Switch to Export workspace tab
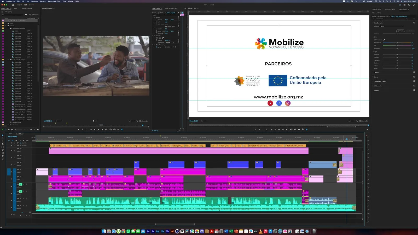This screenshot has width=418, height=235. (x=31, y=5)
